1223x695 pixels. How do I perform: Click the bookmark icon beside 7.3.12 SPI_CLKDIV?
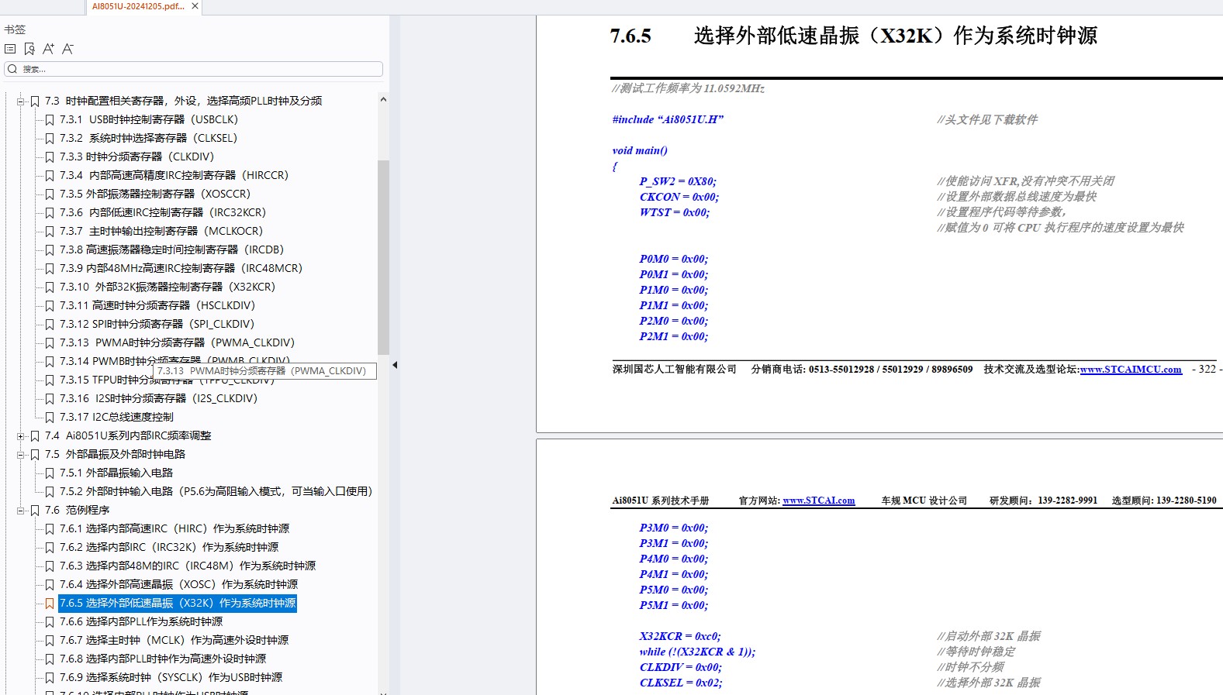(x=50, y=325)
